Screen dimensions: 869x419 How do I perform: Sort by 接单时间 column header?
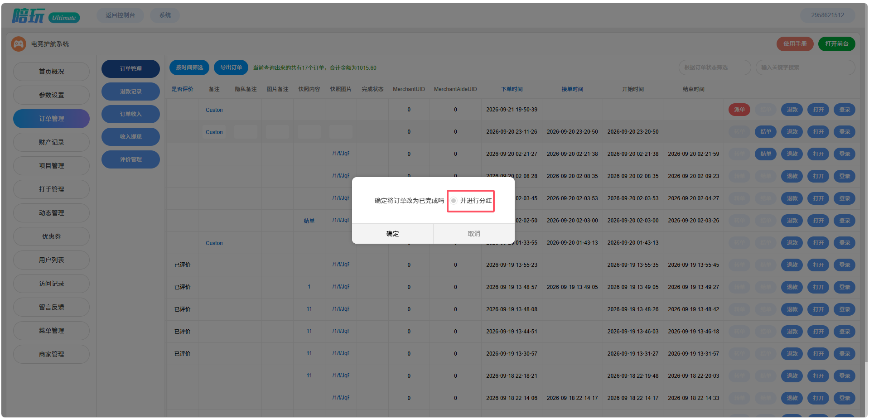572,89
